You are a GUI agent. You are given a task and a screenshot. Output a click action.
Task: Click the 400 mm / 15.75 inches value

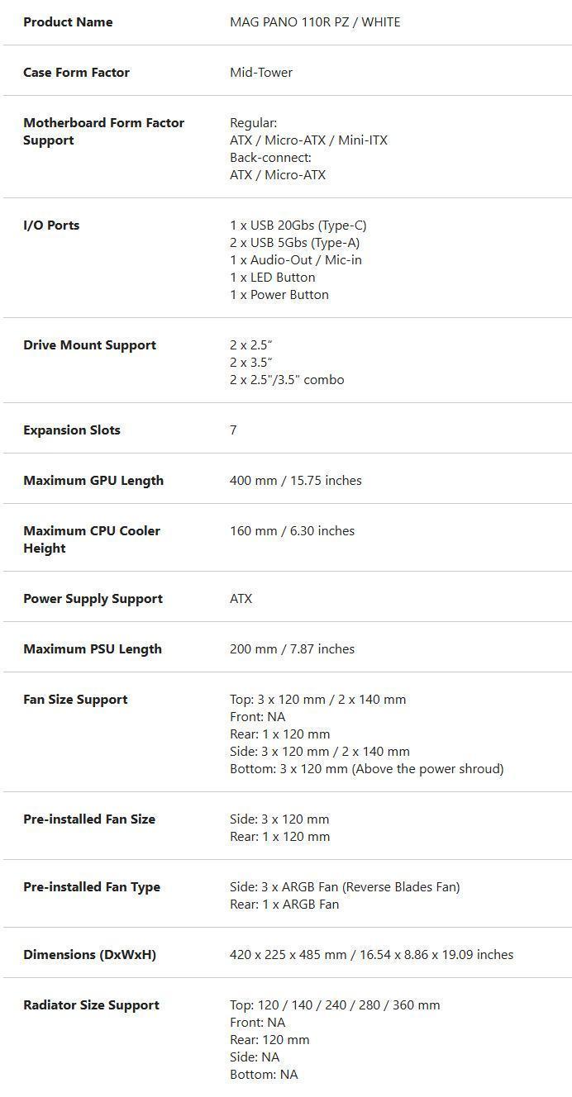coord(295,481)
